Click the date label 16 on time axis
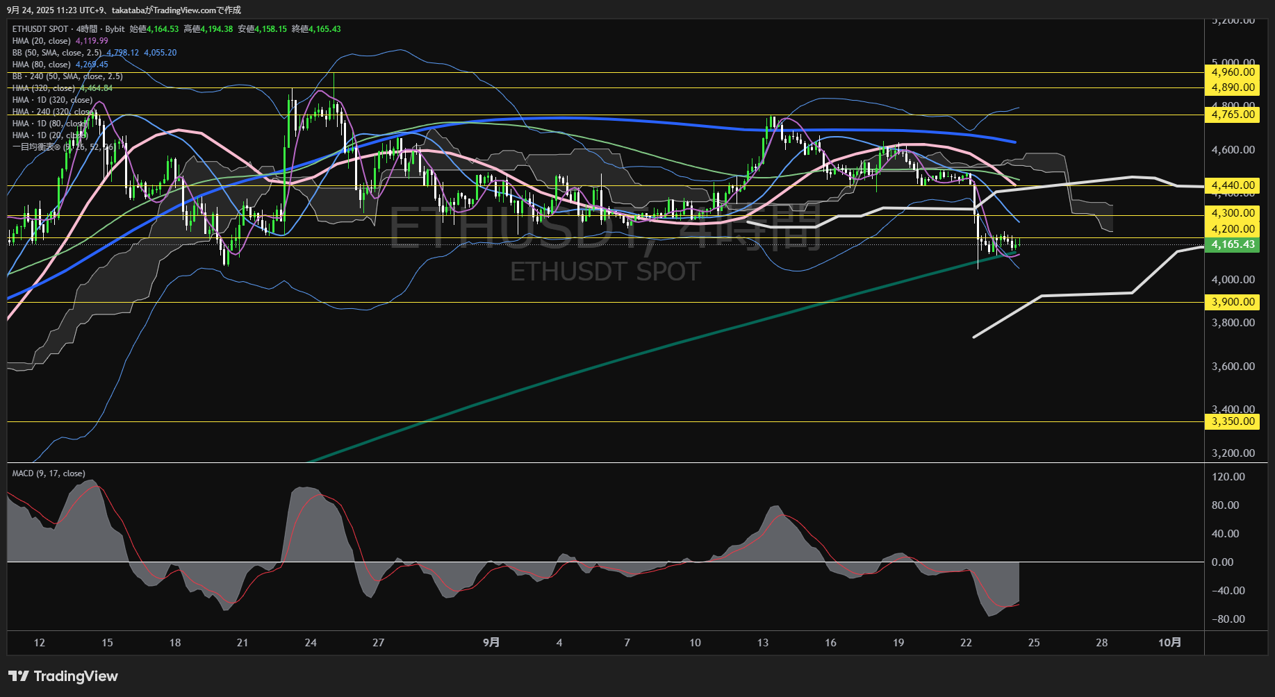The image size is (1275, 697). (830, 643)
